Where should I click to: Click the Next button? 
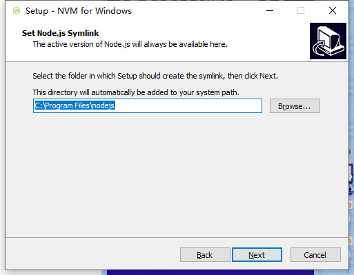tap(257, 254)
